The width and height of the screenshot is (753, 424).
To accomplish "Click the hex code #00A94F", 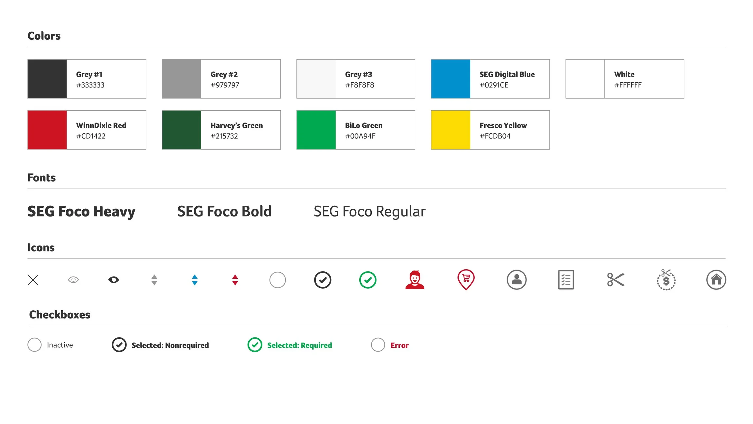I will point(360,136).
